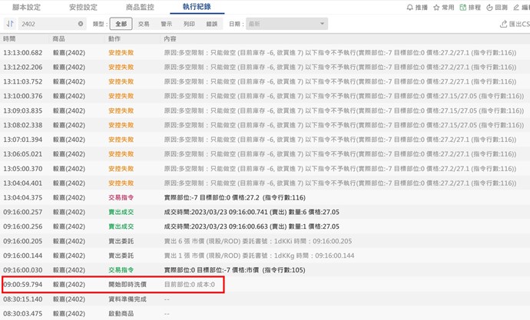Screen dimensions: 530x320
Task: Select the 交易 type filter
Action: click(x=144, y=24)
